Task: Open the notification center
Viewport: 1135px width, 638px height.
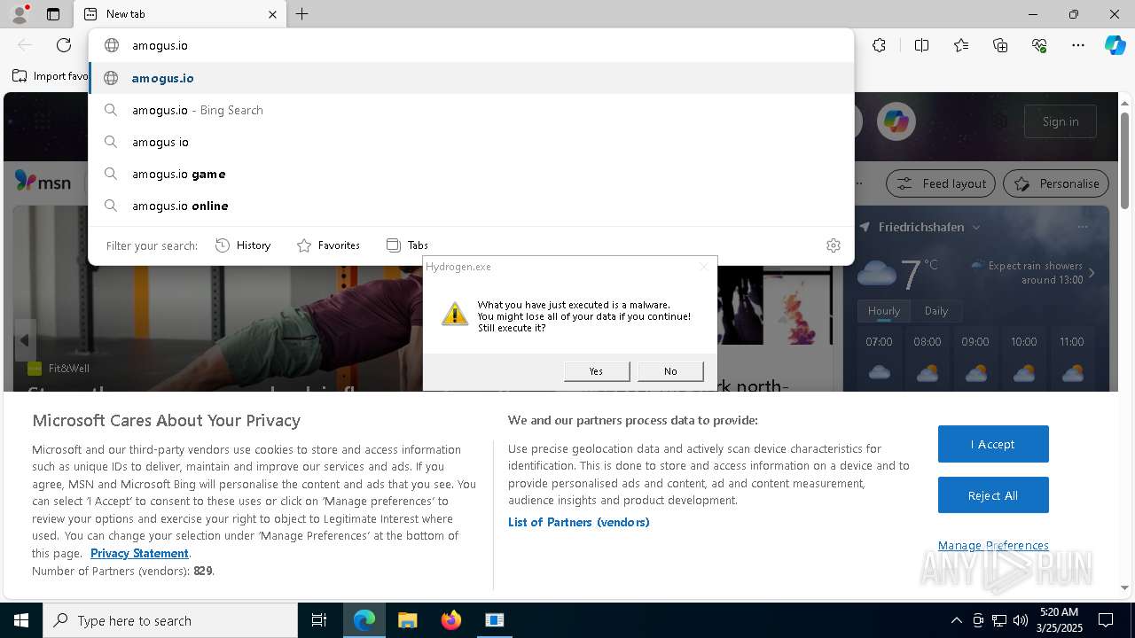Action: 1107,620
